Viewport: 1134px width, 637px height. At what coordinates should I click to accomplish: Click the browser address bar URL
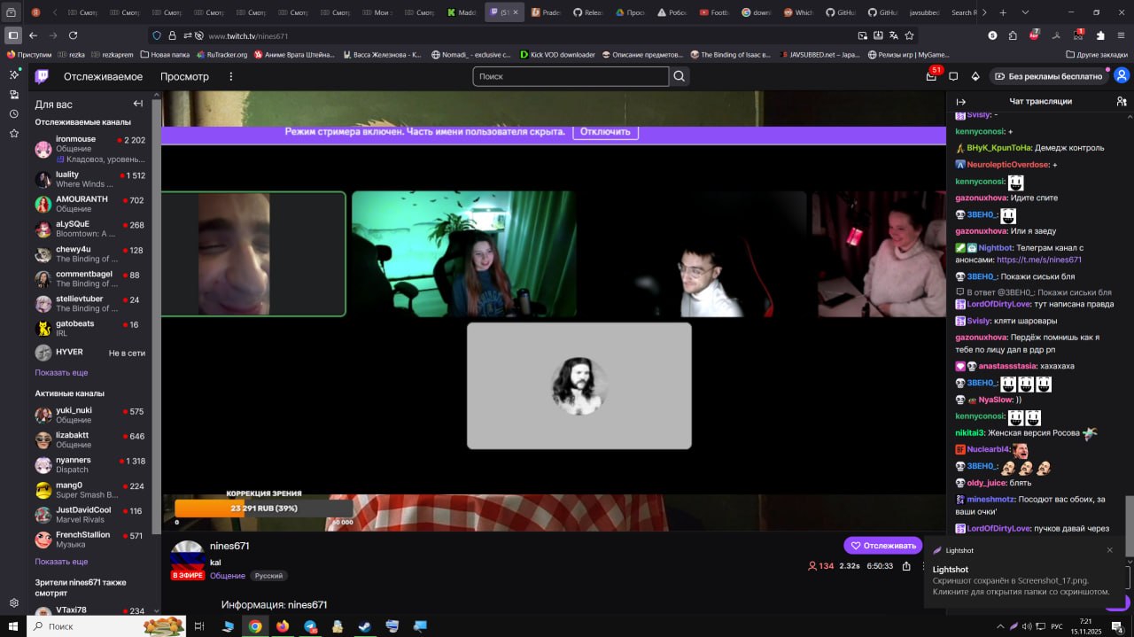tap(248, 36)
